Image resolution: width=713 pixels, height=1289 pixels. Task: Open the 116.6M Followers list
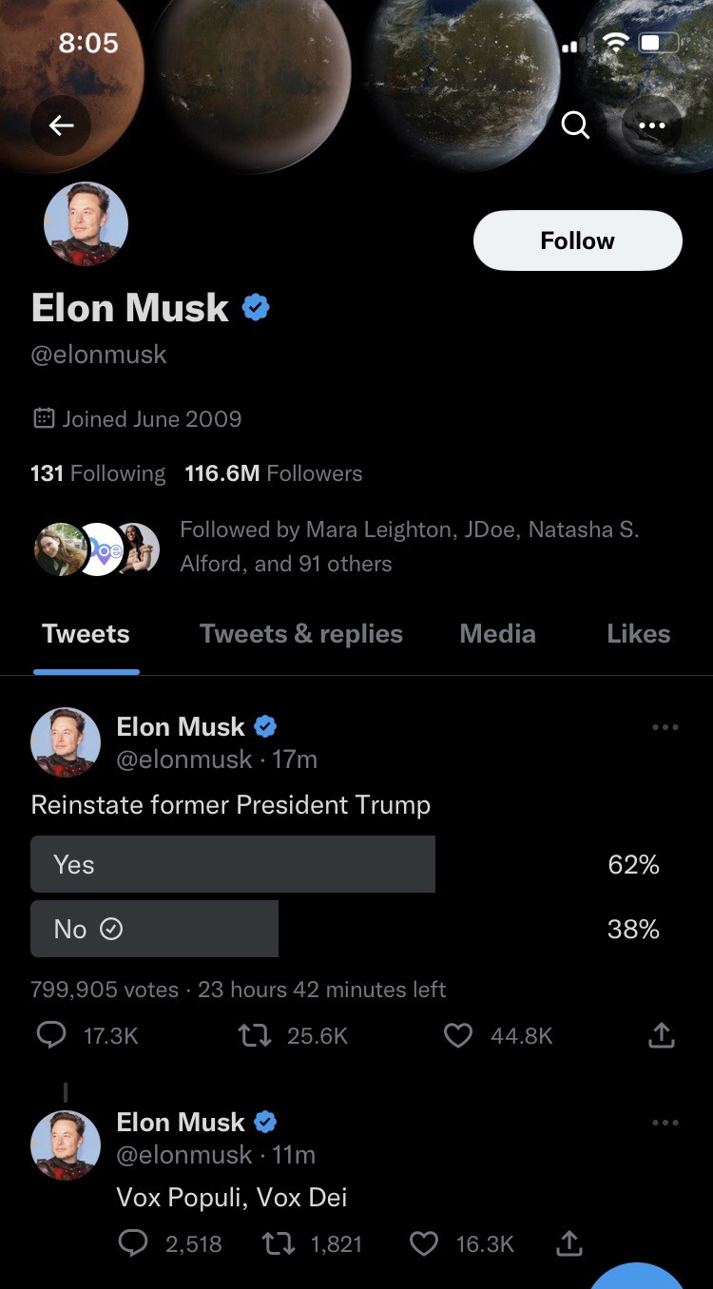274,473
